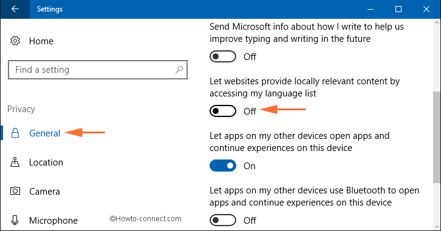The image size is (441, 231).
Task: Toggle typing info sharing with Microsoft
Action: 223,56
